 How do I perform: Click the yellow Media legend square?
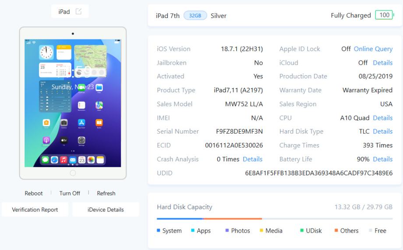click(x=262, y=230)
